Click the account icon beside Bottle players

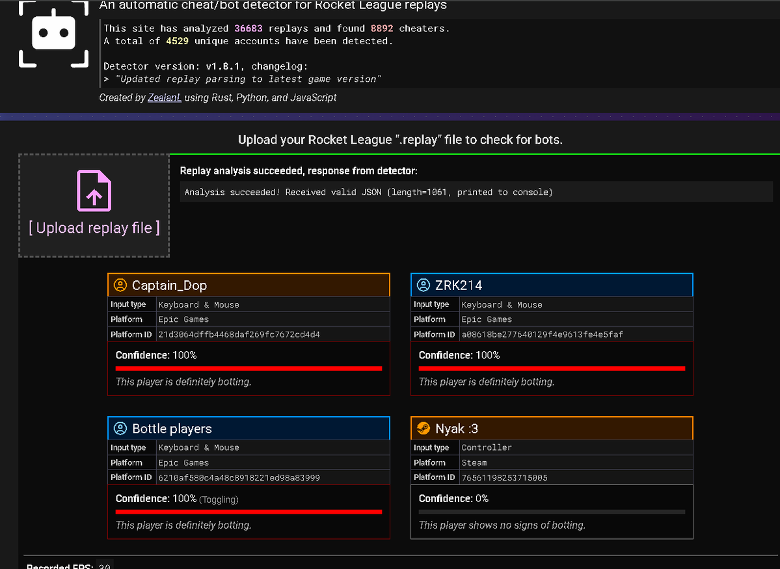pyautogui.click(x=120, y=429)
